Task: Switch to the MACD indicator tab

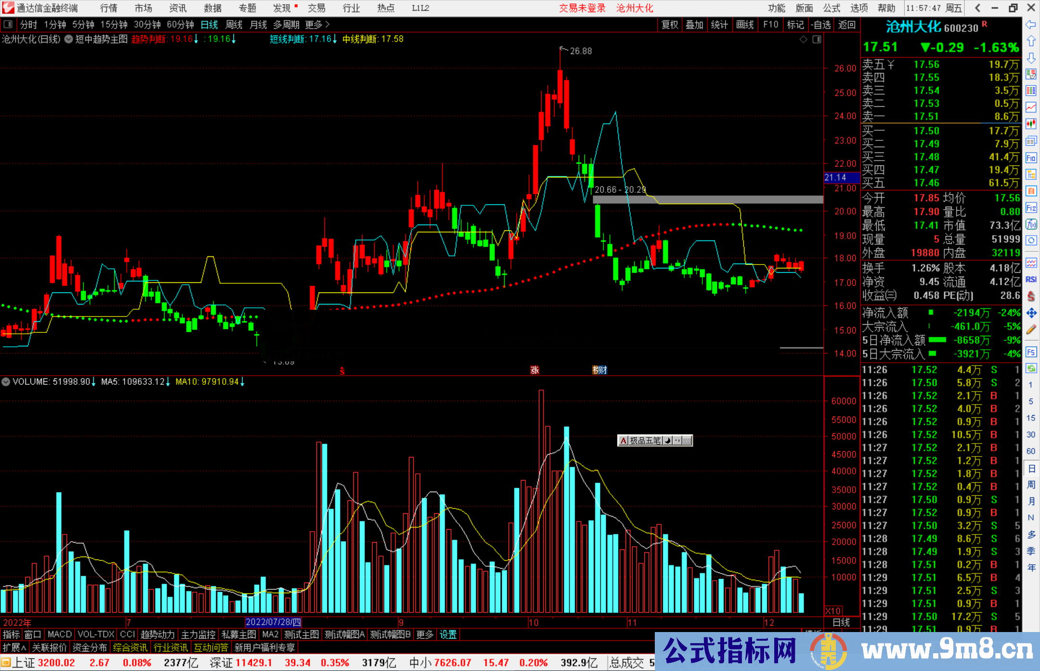Action: click(59, 634)
